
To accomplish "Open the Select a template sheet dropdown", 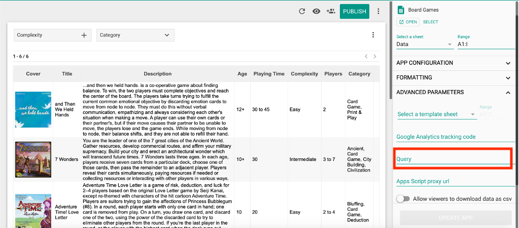I will (436, 115).
